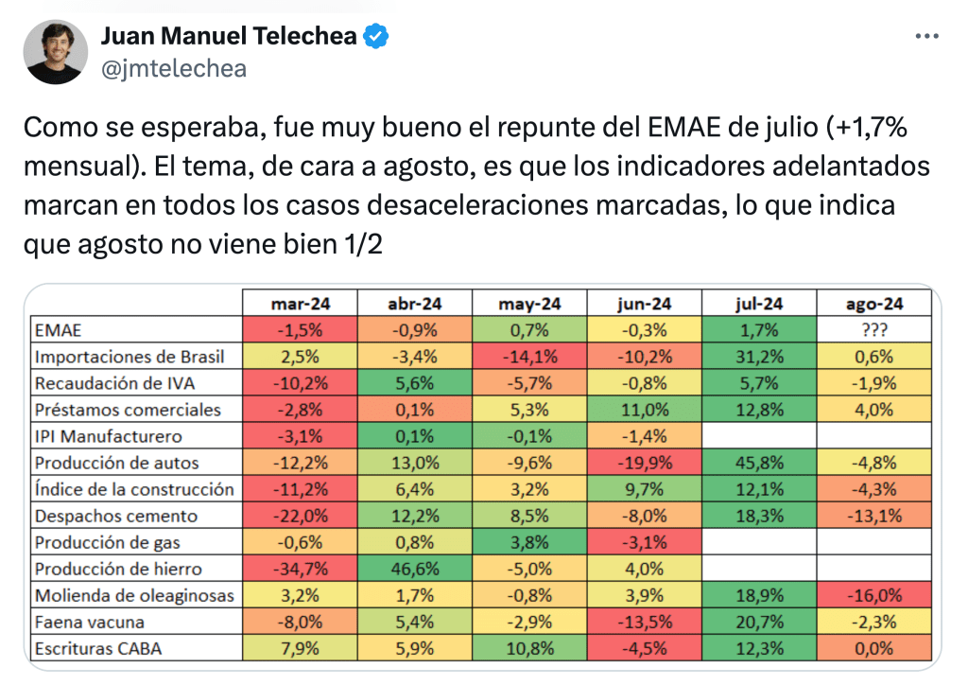Viewport: 968px width, 685px height.
Task: Open the three-dot more options menu
Action: coord(927,36)
